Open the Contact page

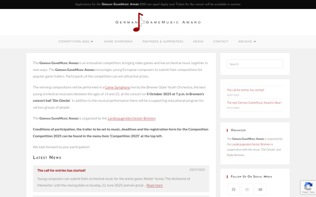[x=221, y=42]
